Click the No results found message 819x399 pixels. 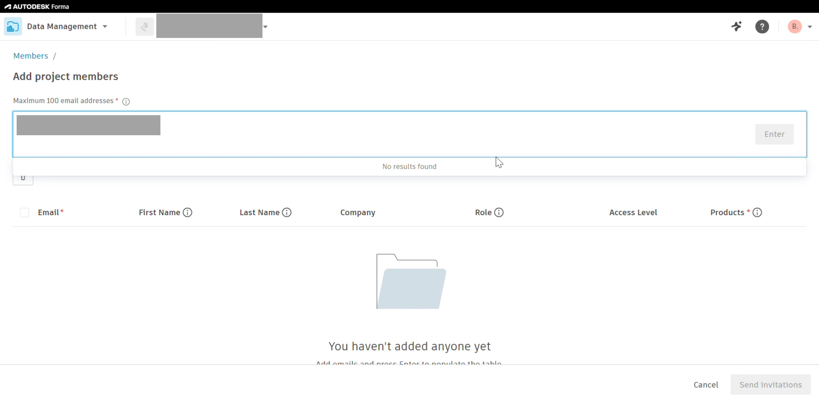tap(409, 166)
